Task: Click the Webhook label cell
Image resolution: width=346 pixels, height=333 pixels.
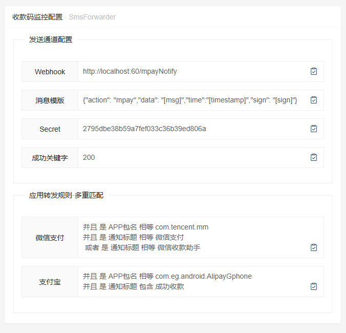Action: point(50,72)
